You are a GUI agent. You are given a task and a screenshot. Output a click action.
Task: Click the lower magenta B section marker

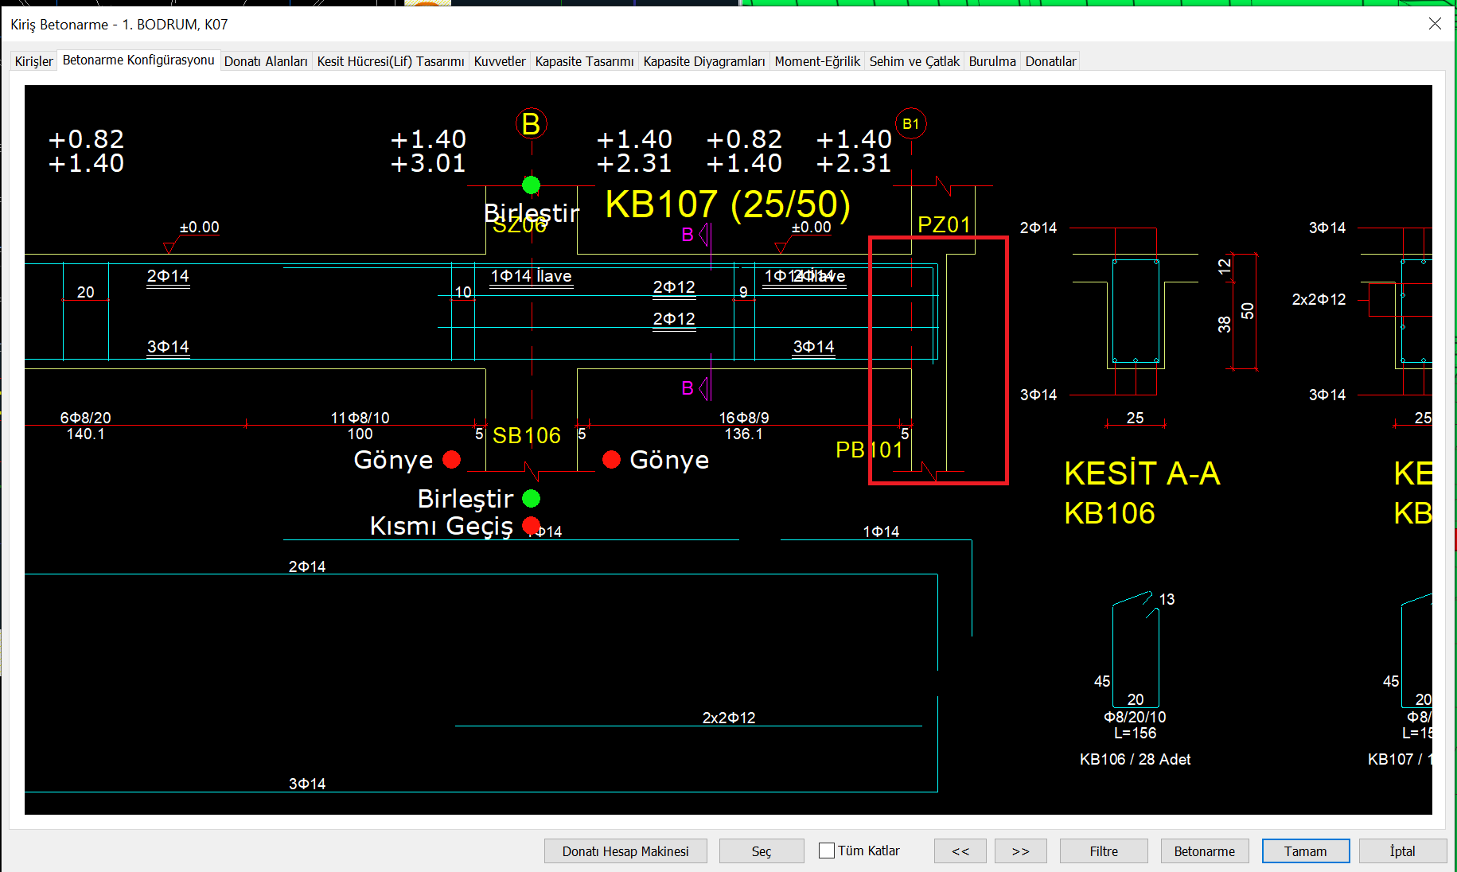coord(695,388)
